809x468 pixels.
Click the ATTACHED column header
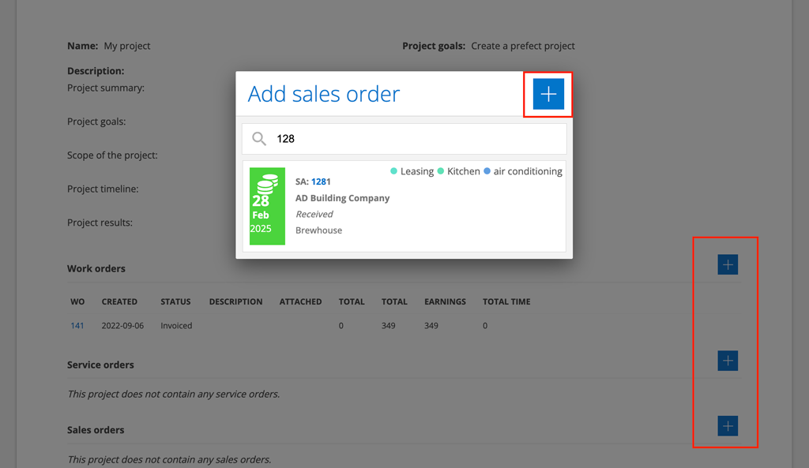[300, 301]
